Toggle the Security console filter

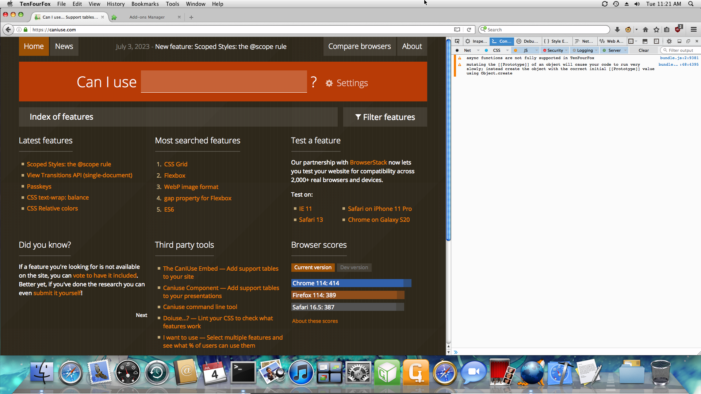pyautogui.click(x=555, y=50)
